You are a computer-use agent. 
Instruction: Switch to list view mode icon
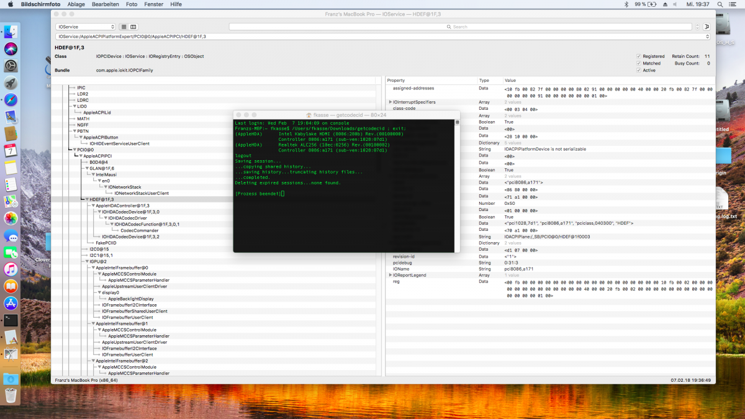(x=124, y=27)
